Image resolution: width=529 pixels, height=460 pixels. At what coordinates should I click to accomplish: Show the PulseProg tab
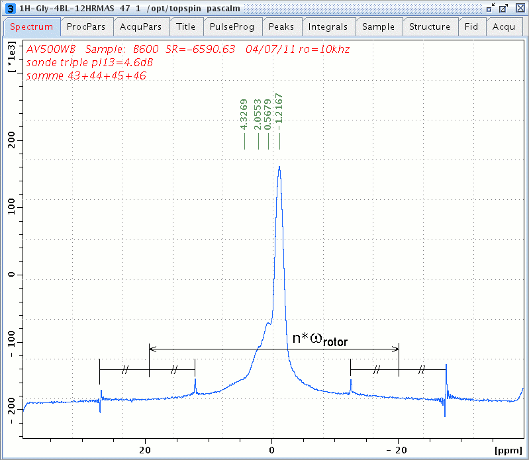tap(232, 27)
